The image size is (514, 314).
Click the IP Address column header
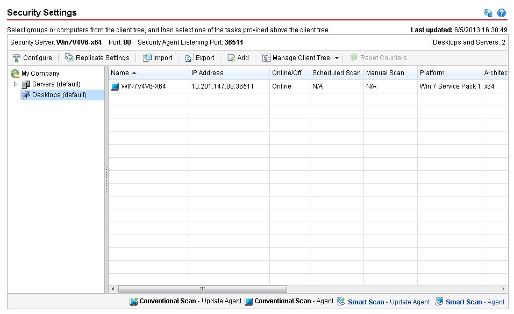tap(208, 73)
